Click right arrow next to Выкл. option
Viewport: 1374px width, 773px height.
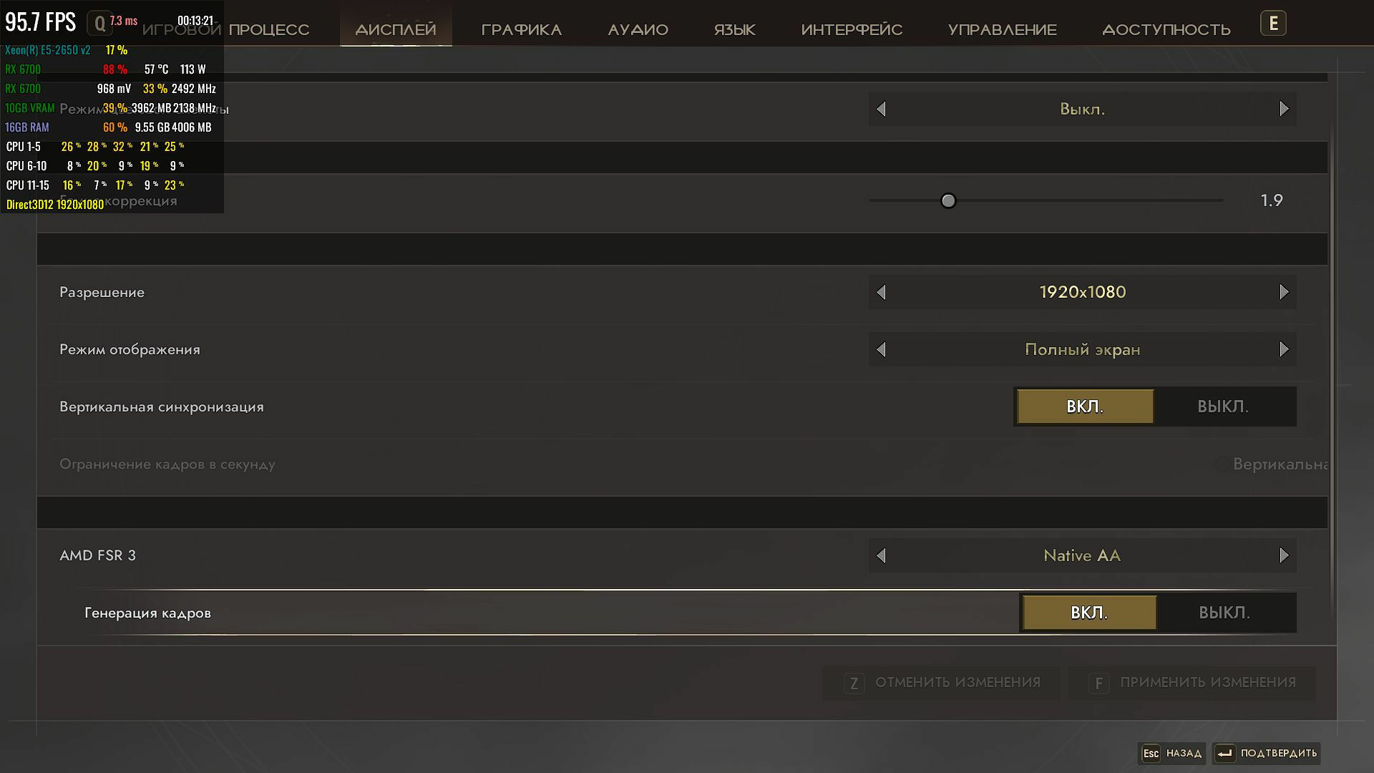pyautogui.click(x=1284, y=109)
